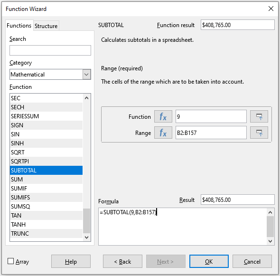Click inside the Formula text area

pyautogui.click(x=182, y=227)
